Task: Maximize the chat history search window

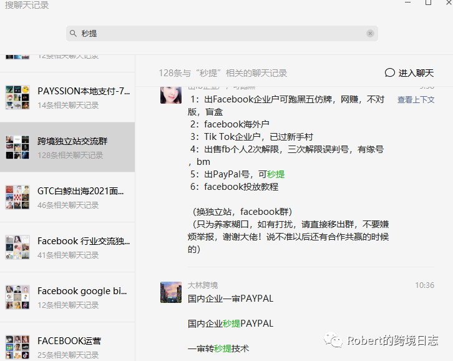Action: pyautogui.click(x=429, y=2)
